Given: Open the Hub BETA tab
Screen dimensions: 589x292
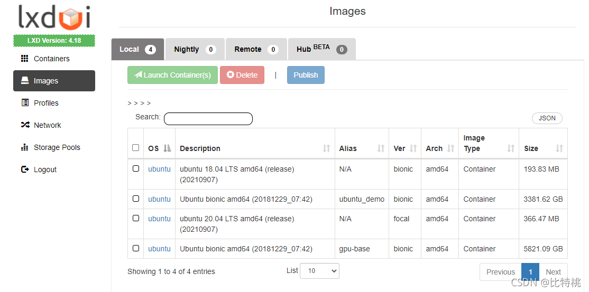Looking at the screenshot, I should (x=321, y=49).
